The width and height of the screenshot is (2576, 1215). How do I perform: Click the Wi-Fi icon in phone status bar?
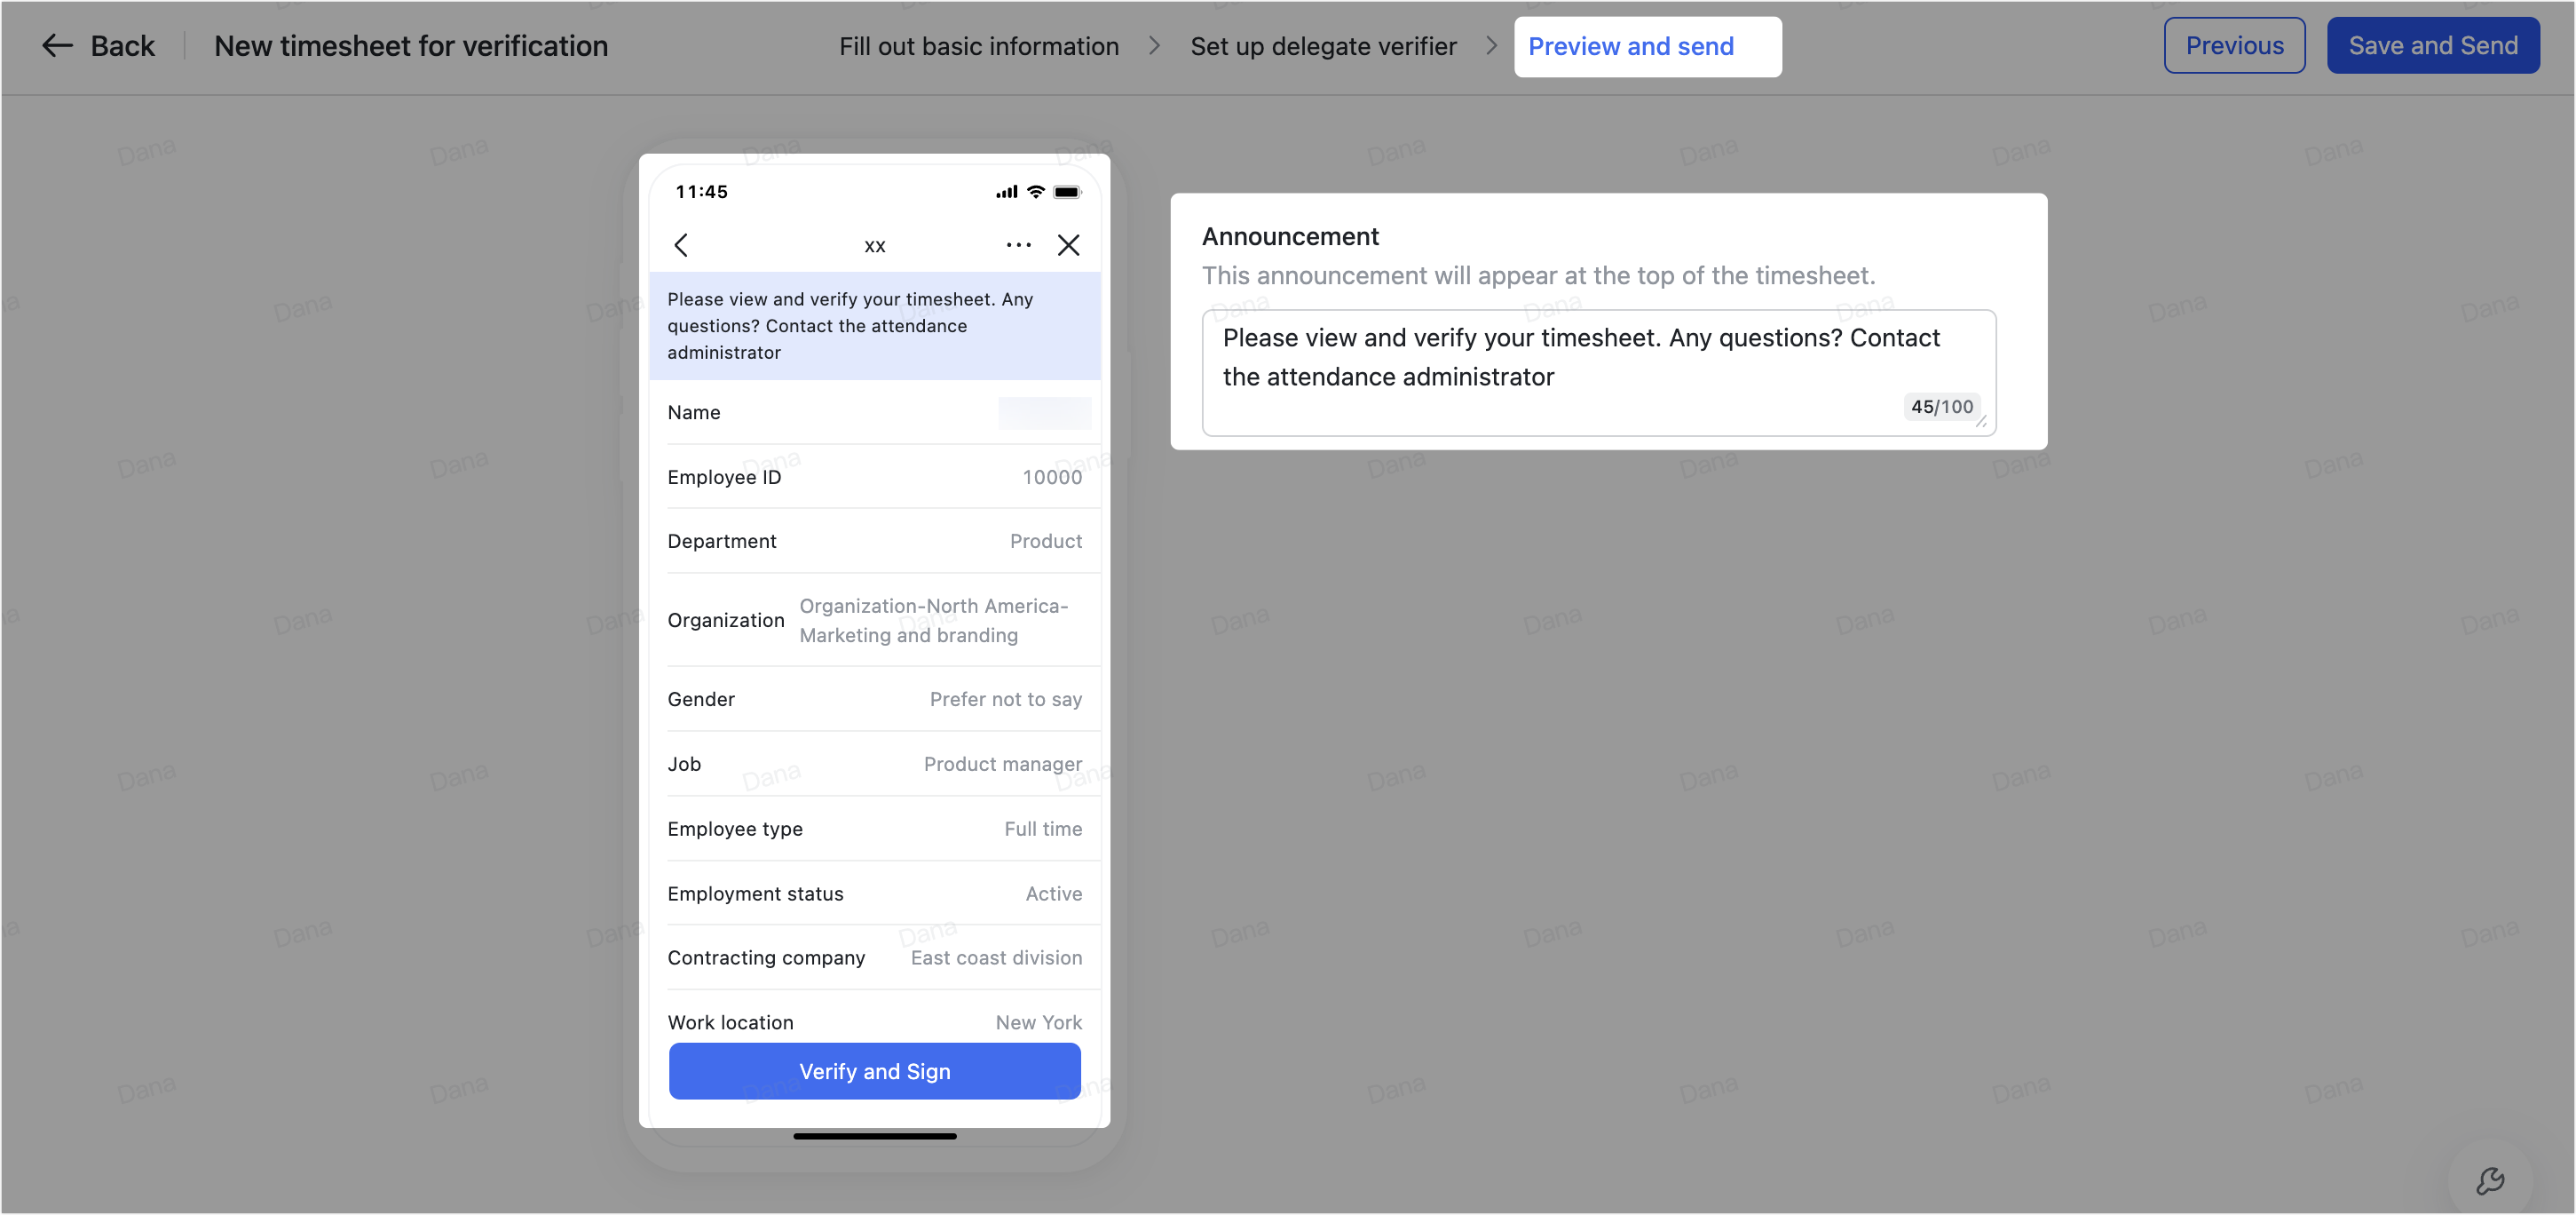point(1036,192)
